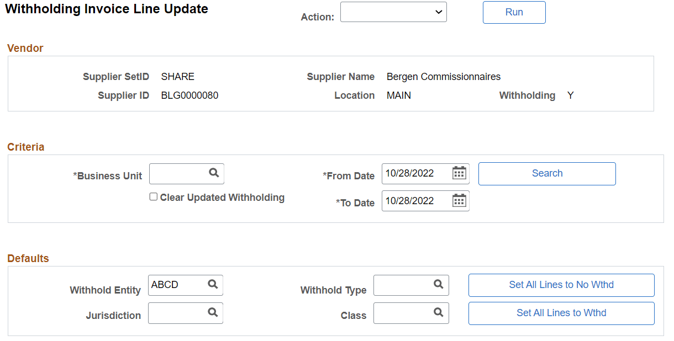Open the Jurisdiction lookup magnifier
The width and height of the screenshot is (674, 341).
point(214,313)
